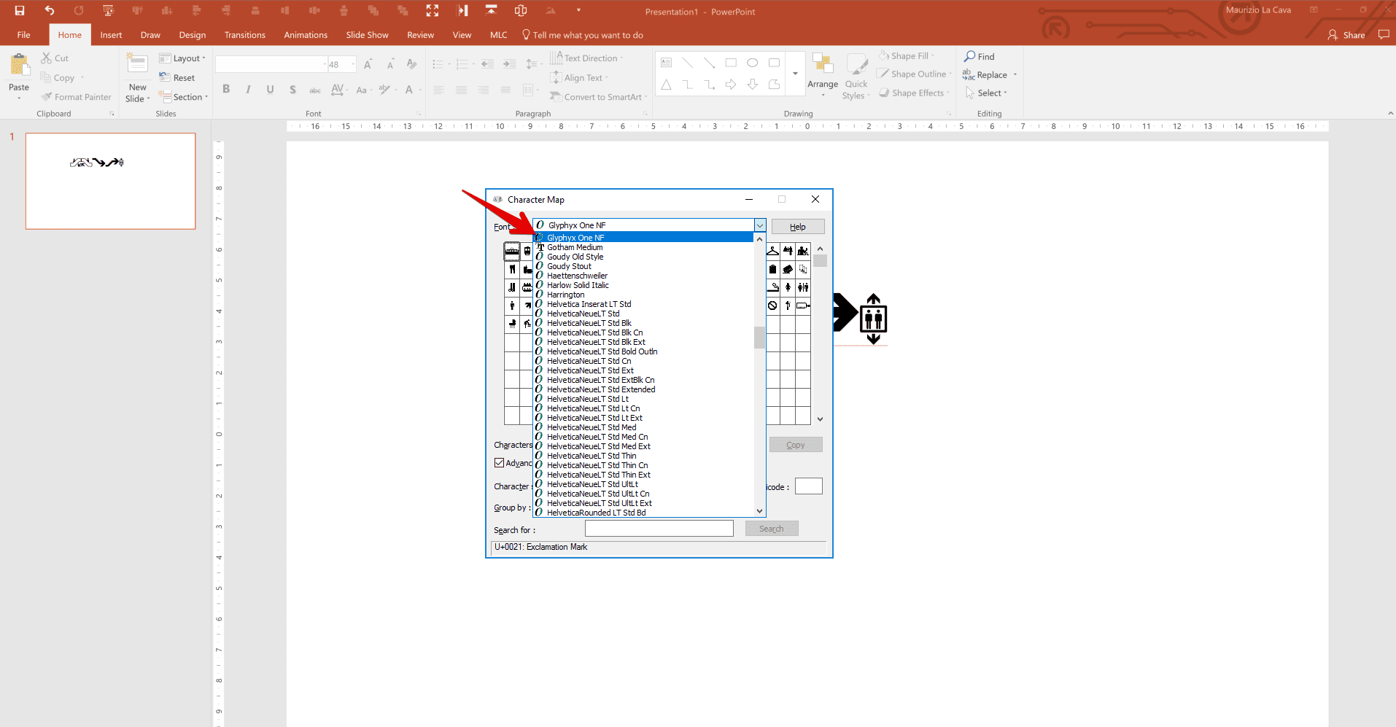The height and width of the screenshot is (727, 1396).
Task: Insert an oval shape from the Drawing gallery
Action: (753, 63)
